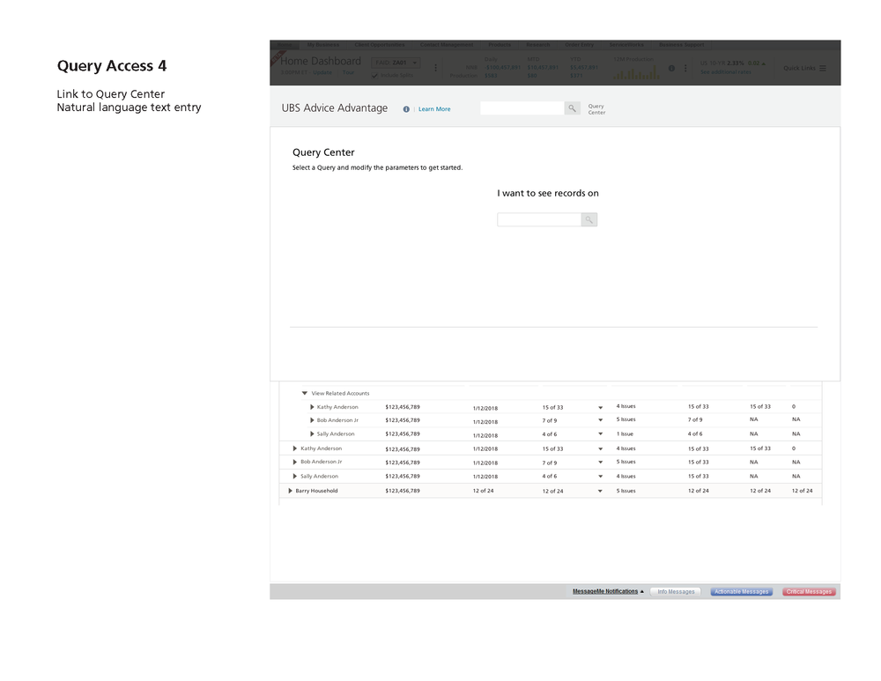Screen dimensions: 881x681
Task: Open the dropdown arrow in Sally Anderson's 4 Issues row
Action: coord(600,477)
